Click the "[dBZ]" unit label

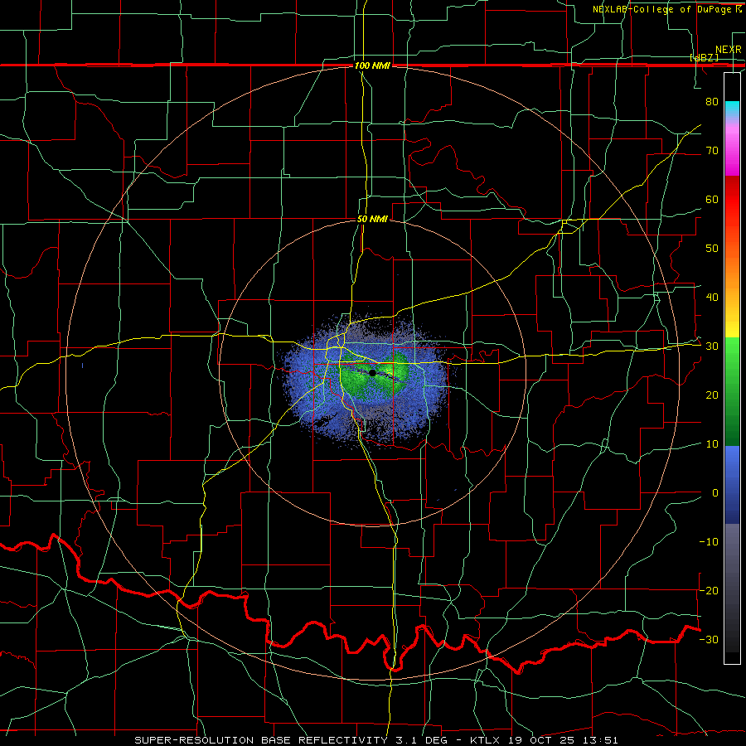[704, 57]
